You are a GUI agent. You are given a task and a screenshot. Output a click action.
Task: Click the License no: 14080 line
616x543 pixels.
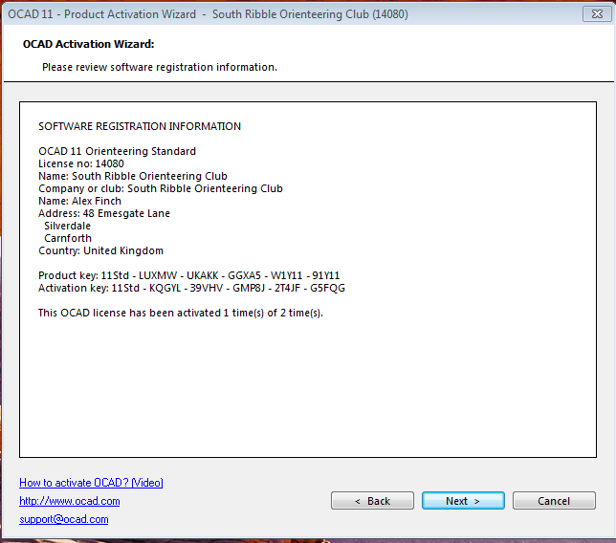click(x=81, y=163)
